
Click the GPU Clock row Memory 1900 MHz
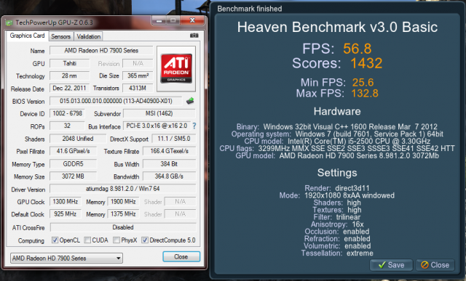tap(123, 202)
